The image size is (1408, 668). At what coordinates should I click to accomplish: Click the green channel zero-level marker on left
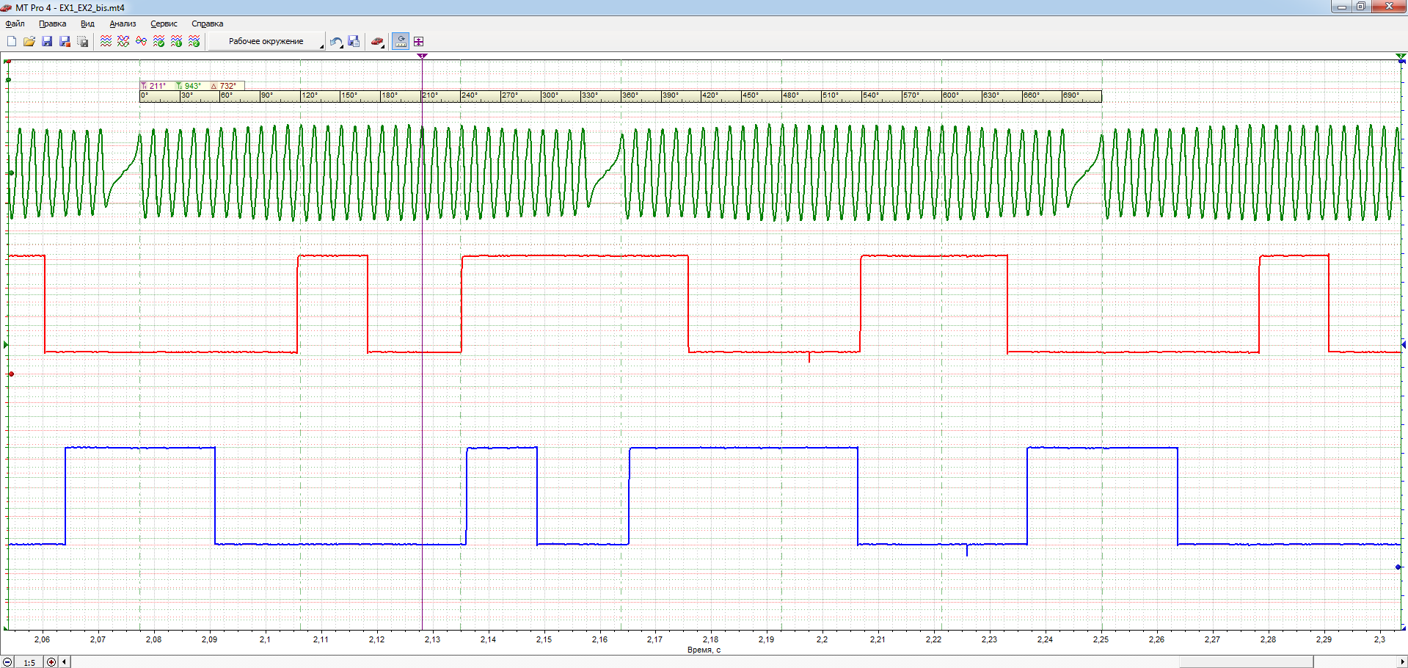coord(11,173)
